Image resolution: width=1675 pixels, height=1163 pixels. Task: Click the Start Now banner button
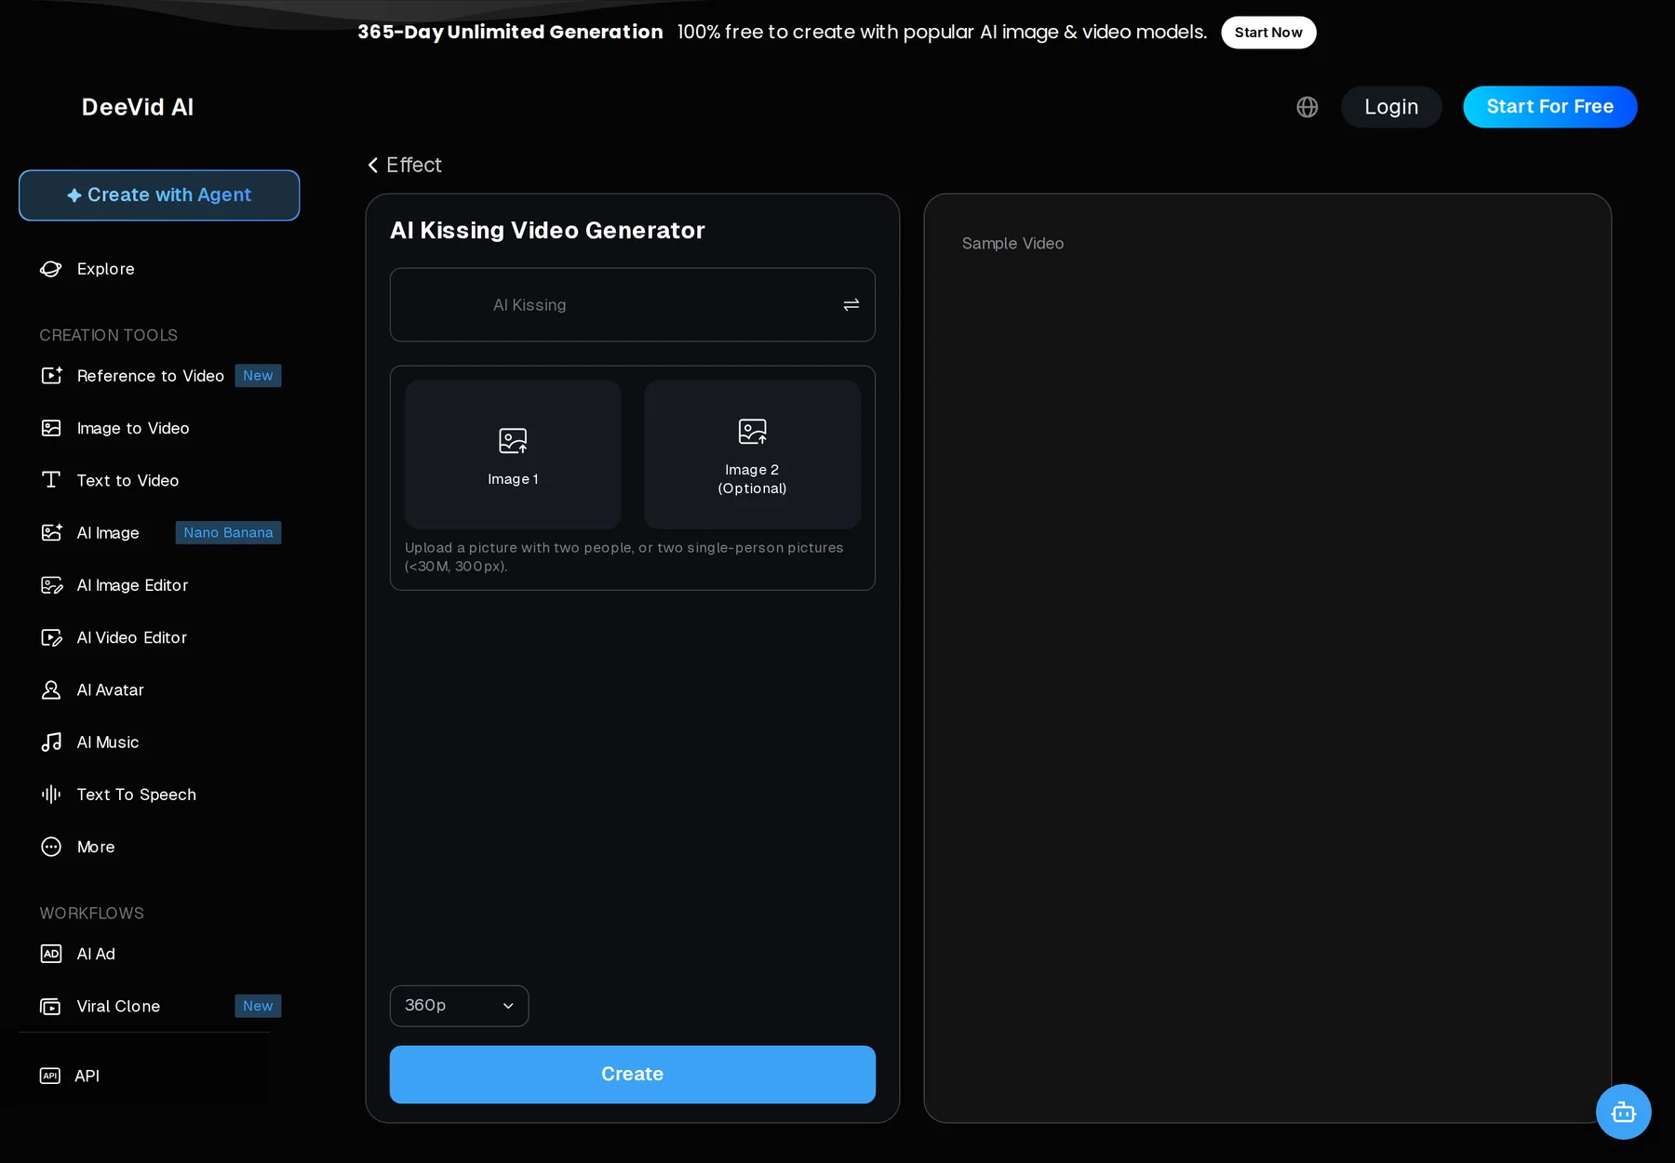coord(1268,33)
